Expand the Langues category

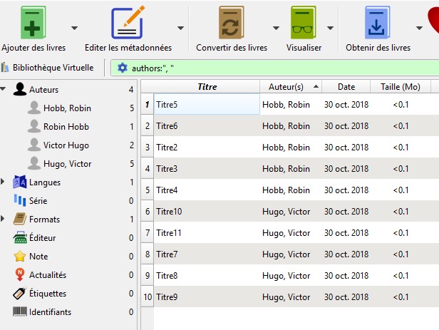[x=4, y=182]
